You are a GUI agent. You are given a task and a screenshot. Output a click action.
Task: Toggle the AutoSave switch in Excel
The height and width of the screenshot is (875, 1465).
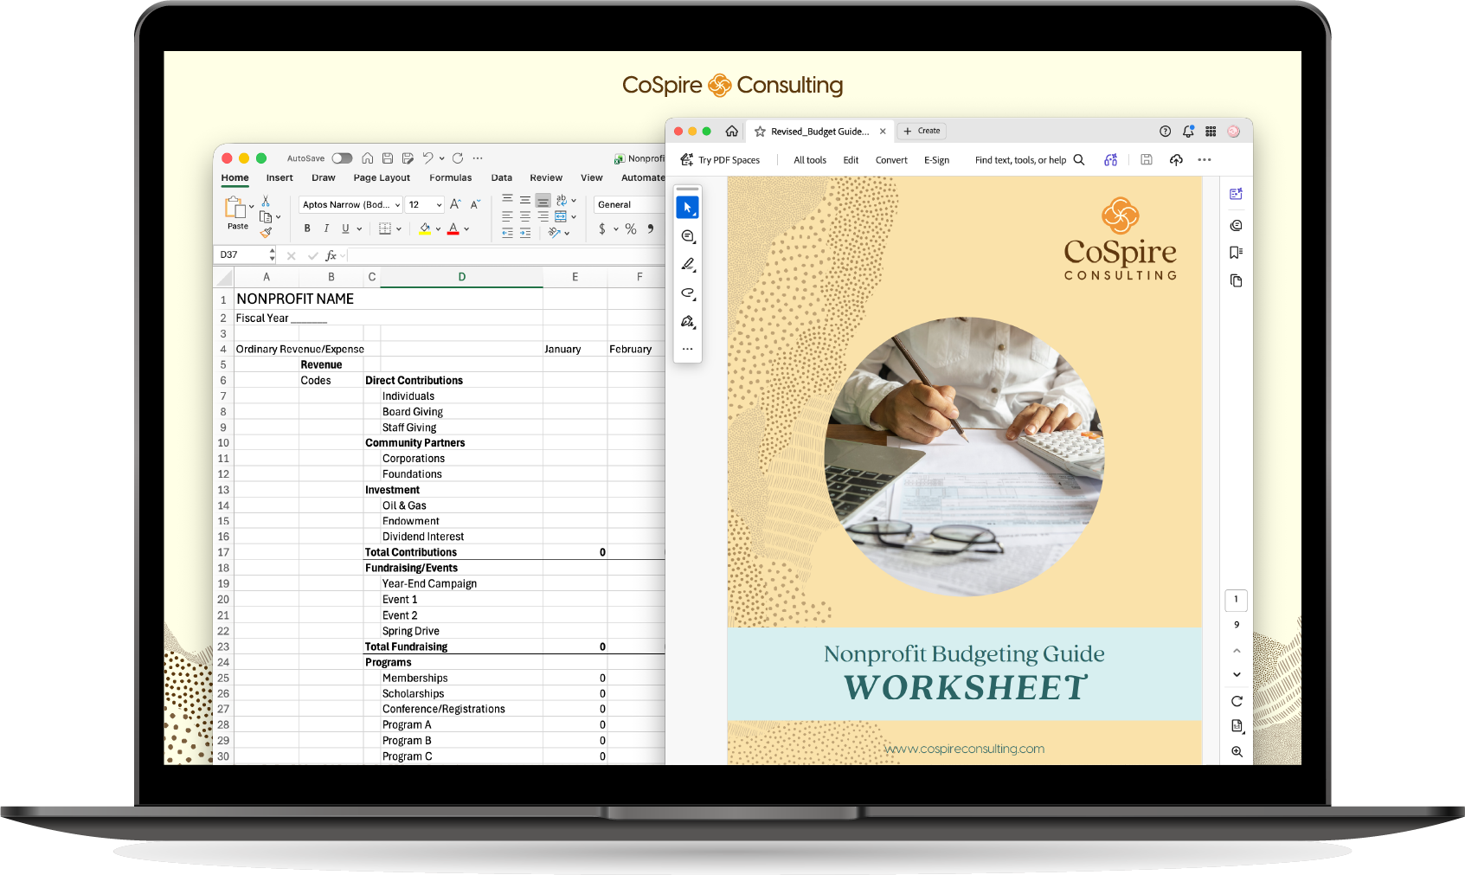(x=342, y=158)
